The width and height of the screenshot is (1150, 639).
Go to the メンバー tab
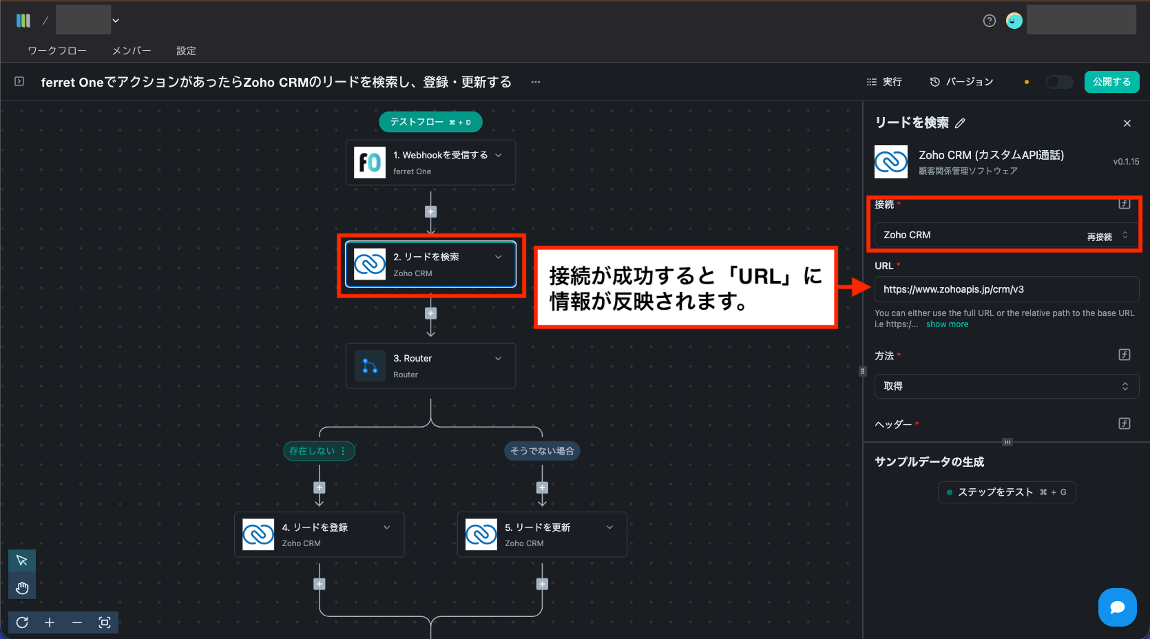[132, 51]
